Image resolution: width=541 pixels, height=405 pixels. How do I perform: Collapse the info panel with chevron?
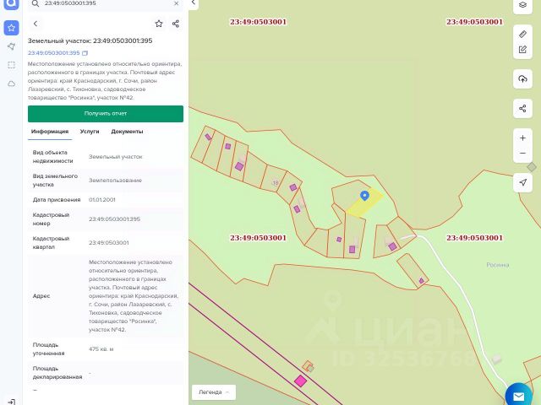pyautogui.click(x=194, y=3)
